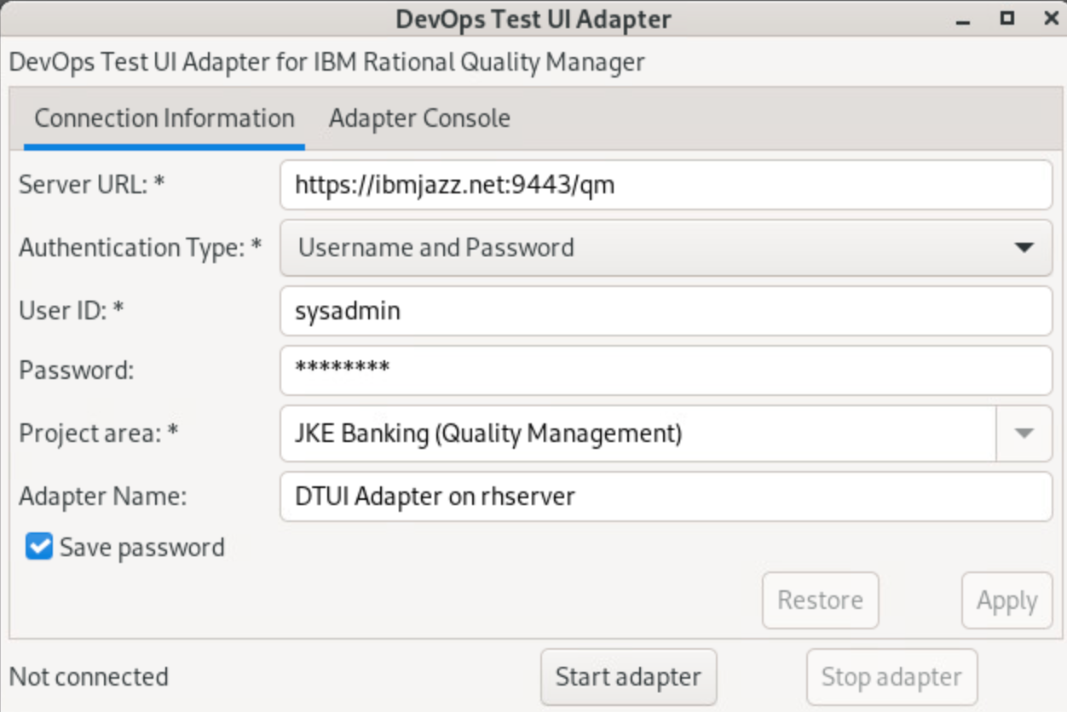Uncheck the Save password checkbox

click(x=39, y=547)
